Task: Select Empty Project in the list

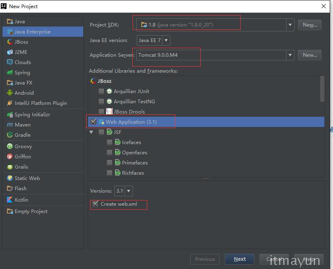Action: (43, 211)
